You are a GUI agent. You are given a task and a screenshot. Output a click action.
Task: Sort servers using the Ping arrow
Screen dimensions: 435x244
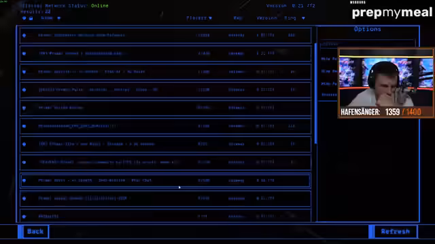303,18
